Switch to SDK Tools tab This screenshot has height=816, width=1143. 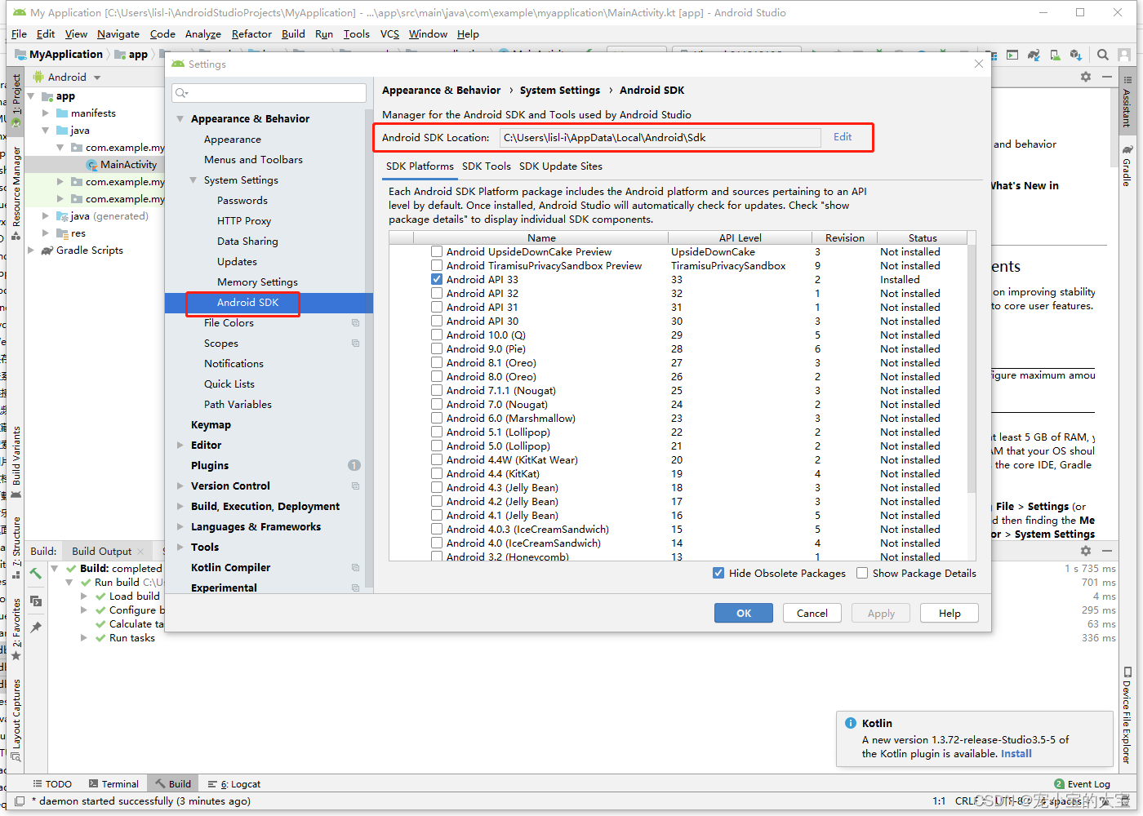pos(487,166)
